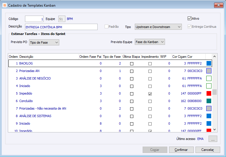The height and width of the screenshot is (157, 226).
Task: Expand the Previsto Equipe dropdown
Action: (150, 42)
